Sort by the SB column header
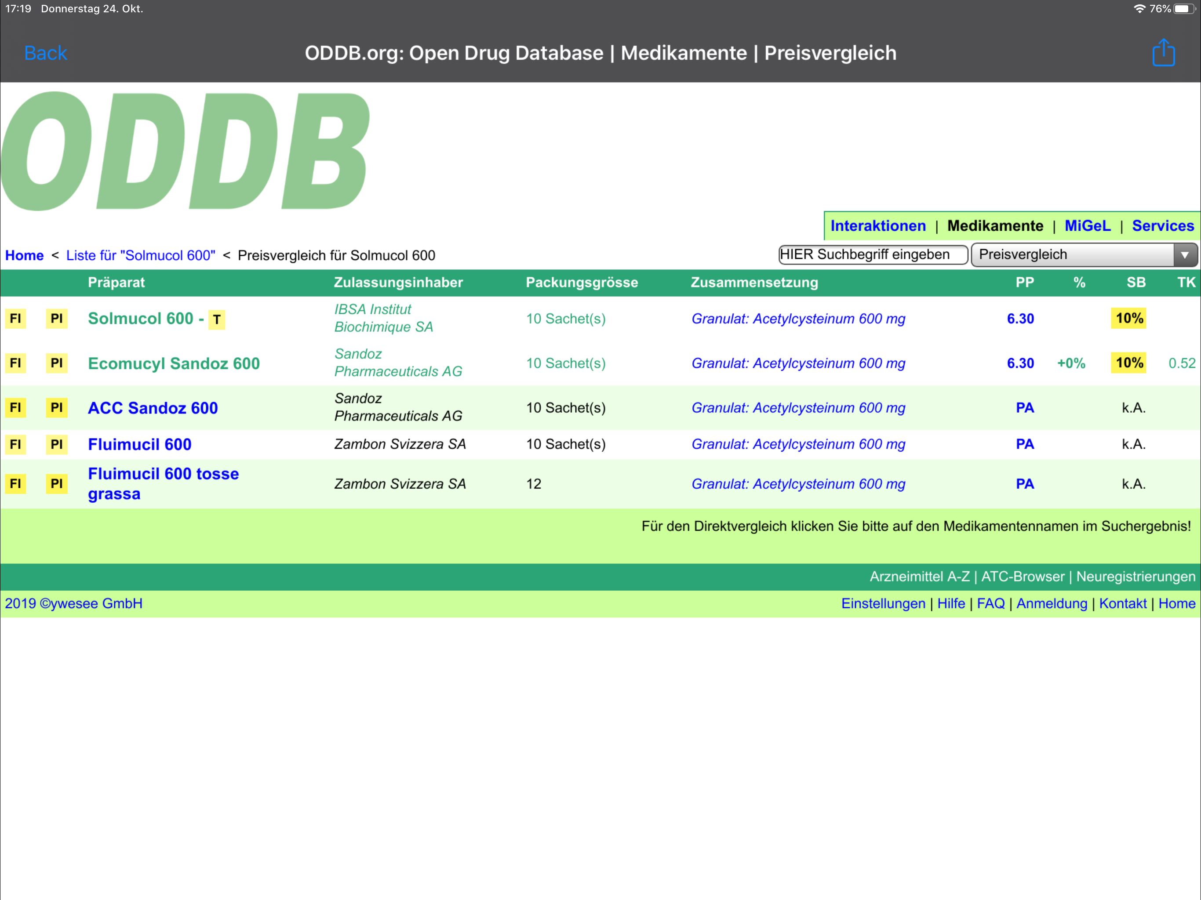The height and width of the screenshot is (900, 1201). [1136, 282]
